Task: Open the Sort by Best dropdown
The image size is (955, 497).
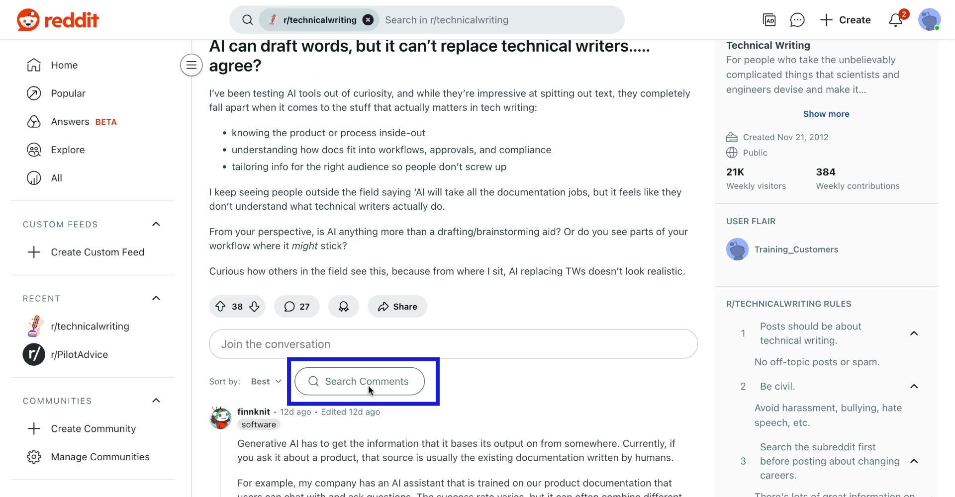Action: (266, 381)
